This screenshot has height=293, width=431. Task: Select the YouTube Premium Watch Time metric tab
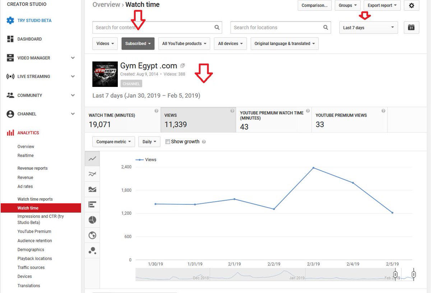tap(274, 120)
